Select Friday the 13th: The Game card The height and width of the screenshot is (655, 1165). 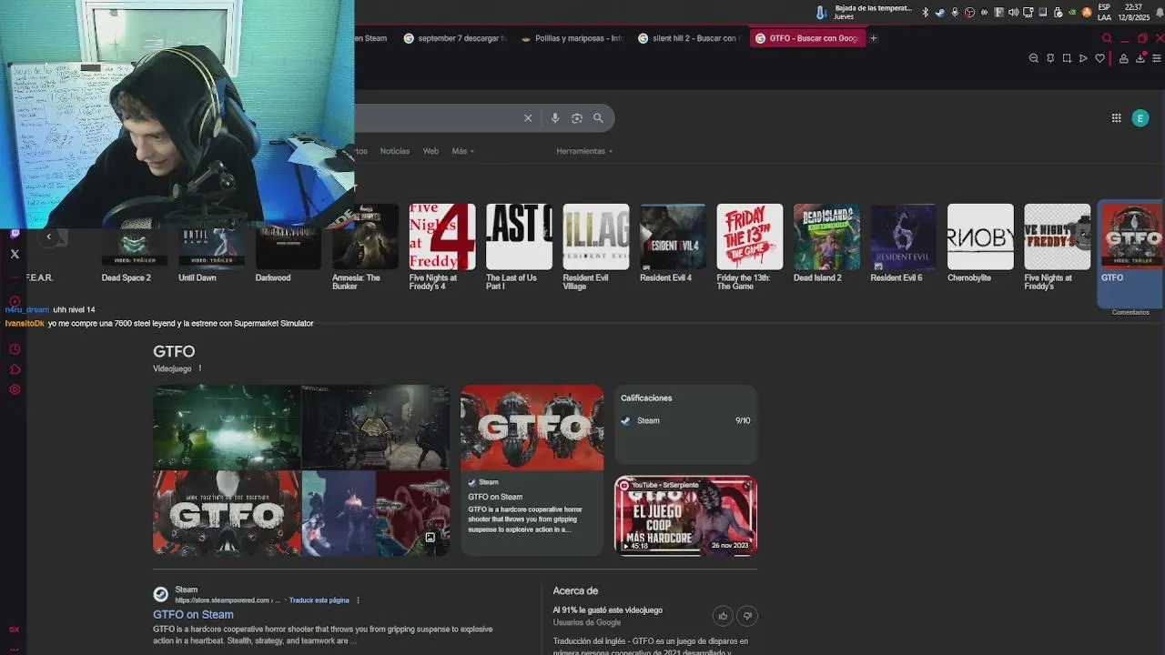point(750,247)
